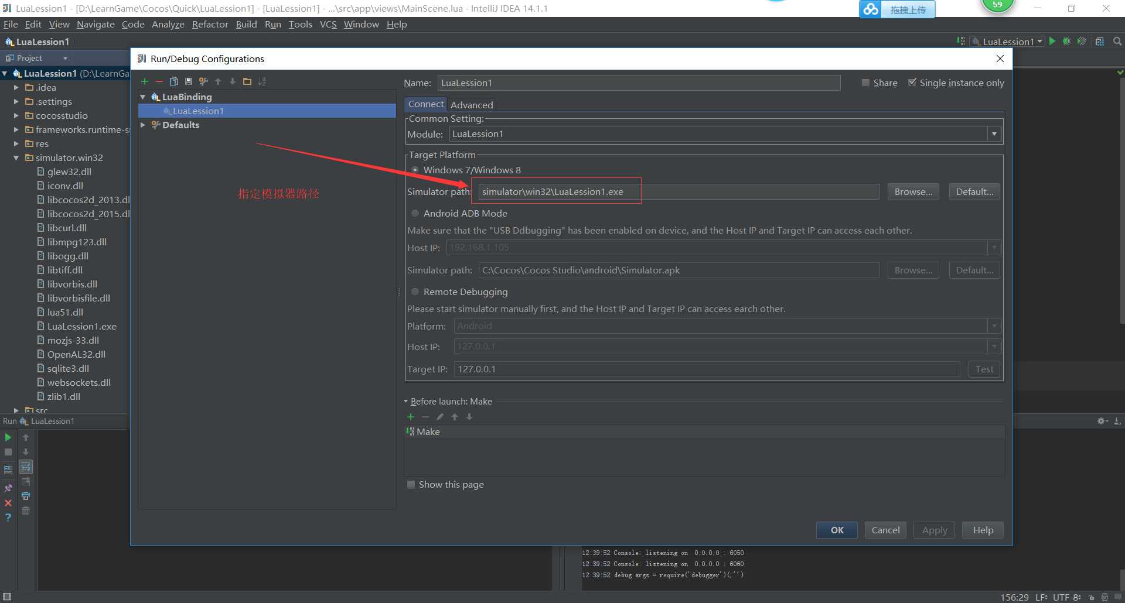Viewport: 1125px width, 603px height.
Task: Open the VCS menu
Action: click(328, 24)
